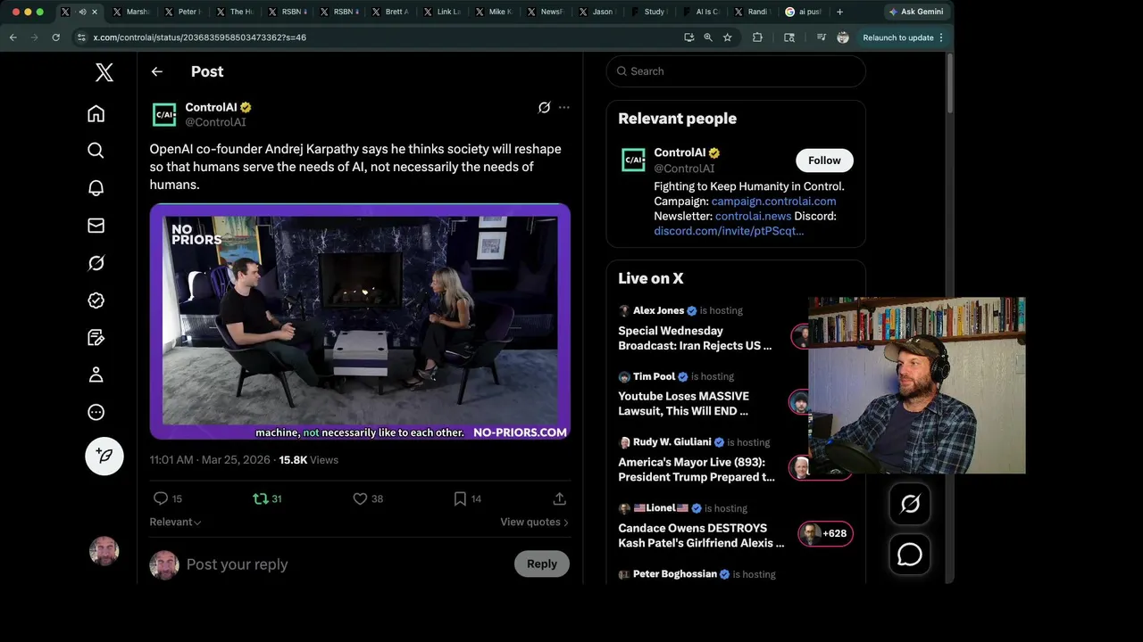The height and width of the screenshot is (642, 1143).
Task: Switch to the Google 'ai push' tab
Action: 804,12
